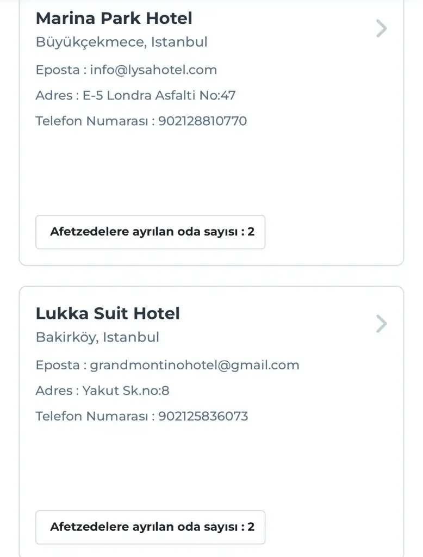Image resolution: width=423 pixels, height=557 pixels.
Task: Select address Yakut Sk.no:8
Action: (126, 391)
